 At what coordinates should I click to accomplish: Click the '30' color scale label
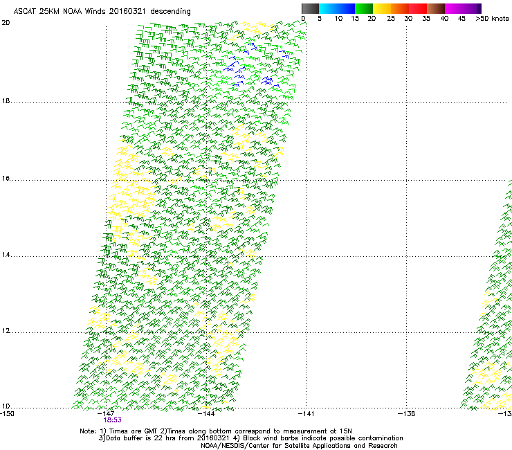tap(408, 19)
